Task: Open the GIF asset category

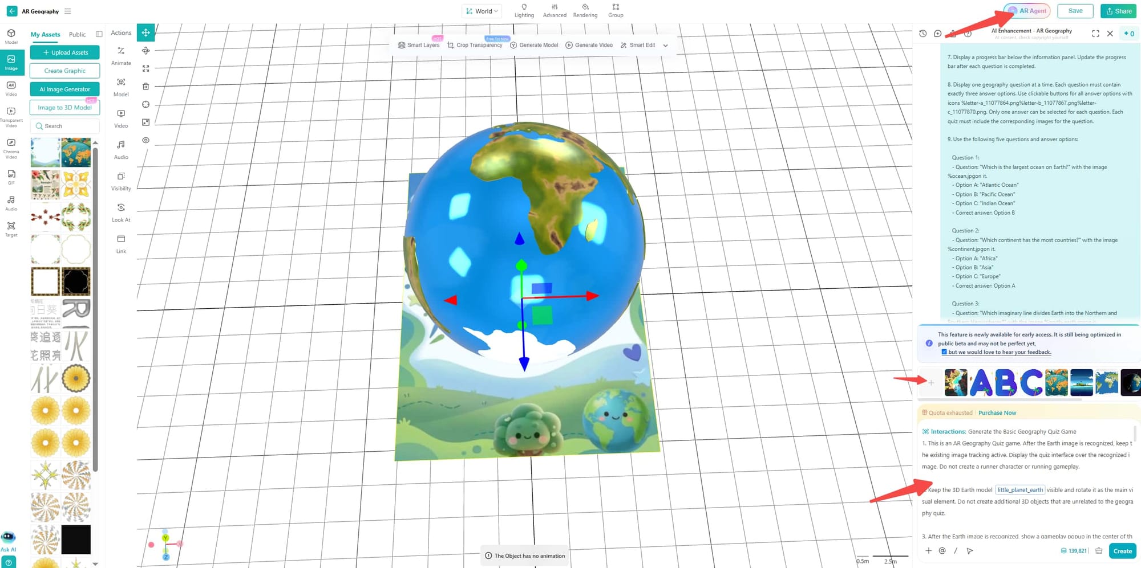Action: point(11,177)
